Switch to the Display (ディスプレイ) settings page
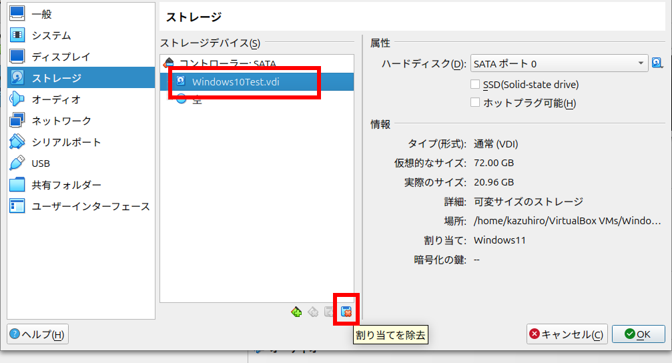672x363 pixels. 61,57
